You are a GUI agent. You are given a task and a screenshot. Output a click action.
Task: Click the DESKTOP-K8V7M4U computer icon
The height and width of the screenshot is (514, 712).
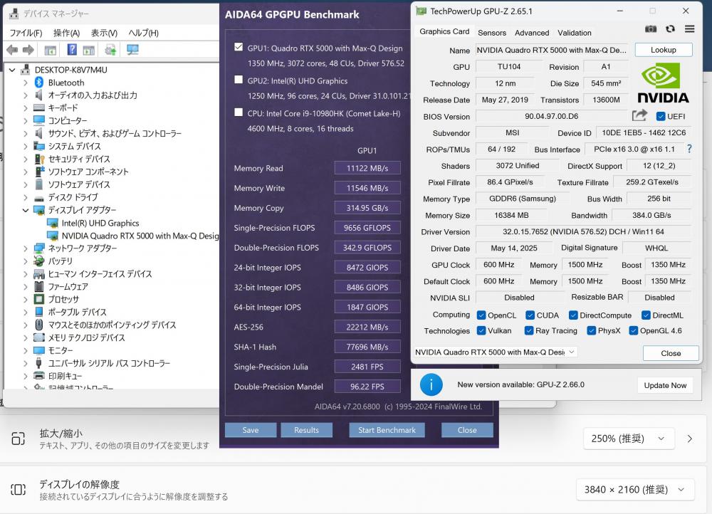26,70
